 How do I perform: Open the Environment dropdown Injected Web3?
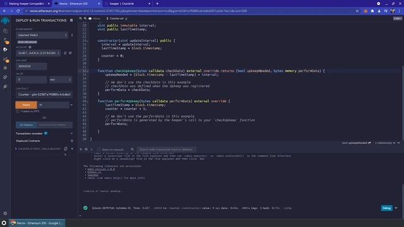tap(42, 35)
